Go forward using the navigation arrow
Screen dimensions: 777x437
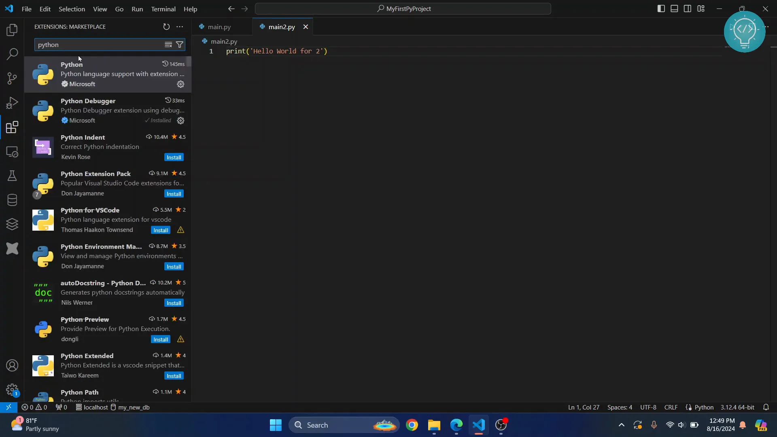[x=244, y=8]
